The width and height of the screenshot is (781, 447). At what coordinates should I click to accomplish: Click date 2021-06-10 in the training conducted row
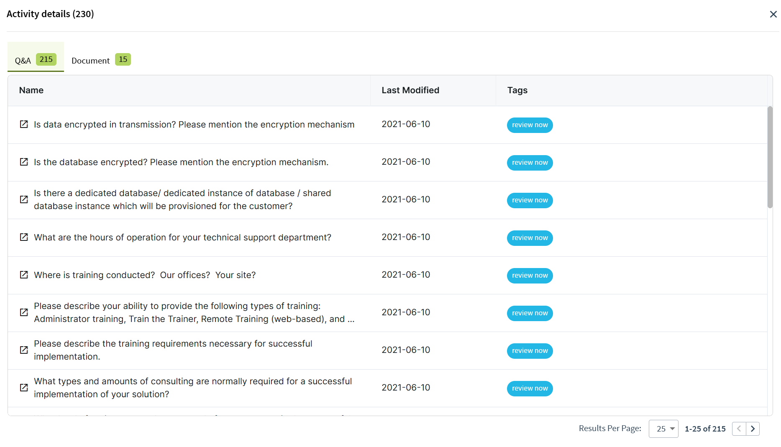coord(406,275)
